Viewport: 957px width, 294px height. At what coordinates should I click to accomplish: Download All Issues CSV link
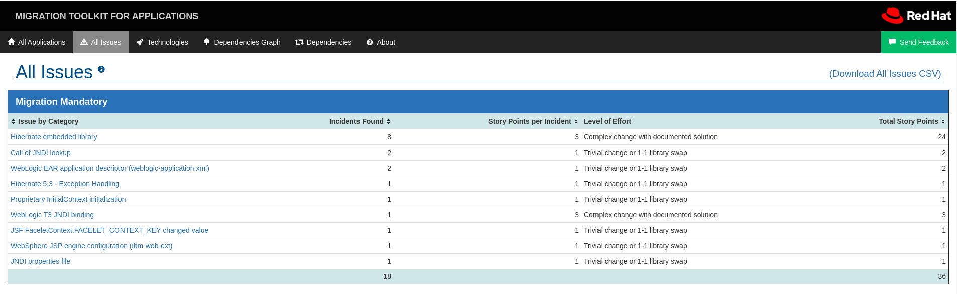(885, 74)
